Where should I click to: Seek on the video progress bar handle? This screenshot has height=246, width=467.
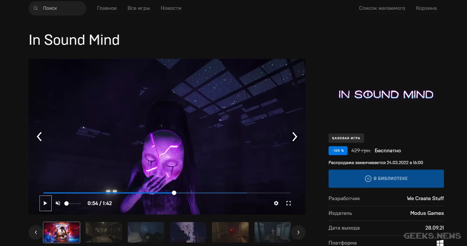coord(174,193)
